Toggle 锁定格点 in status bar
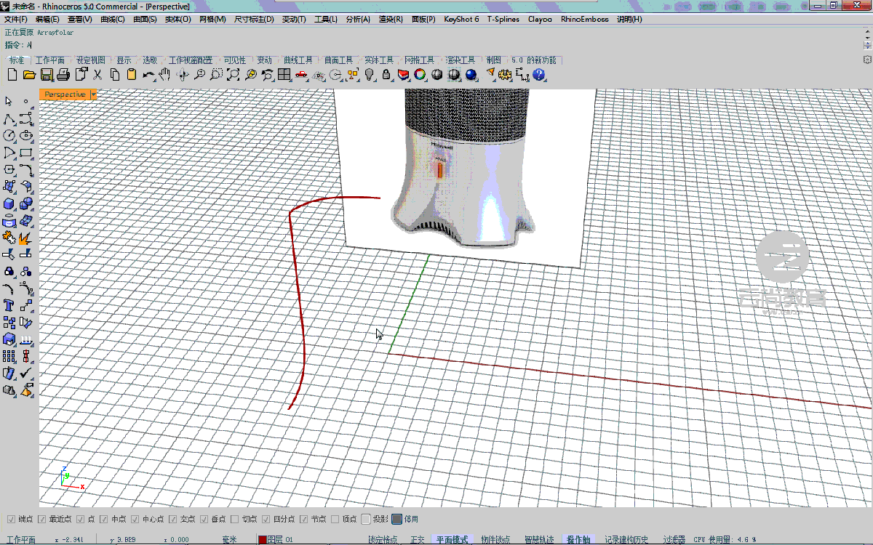The width and height of the screenshot is (873, 545). 383,540
